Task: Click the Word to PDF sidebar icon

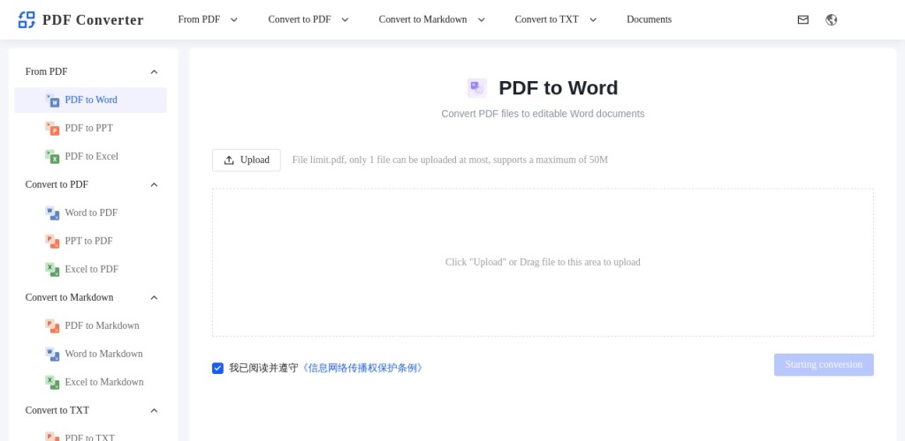Action: click(x=52, y=213)
